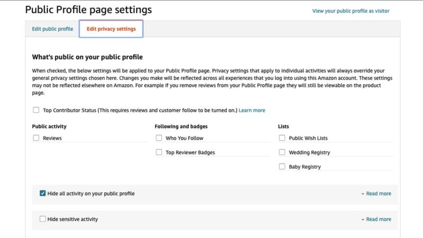Tick the Who You Follow checkbox
423x238 pixels.
pos(159,138)
